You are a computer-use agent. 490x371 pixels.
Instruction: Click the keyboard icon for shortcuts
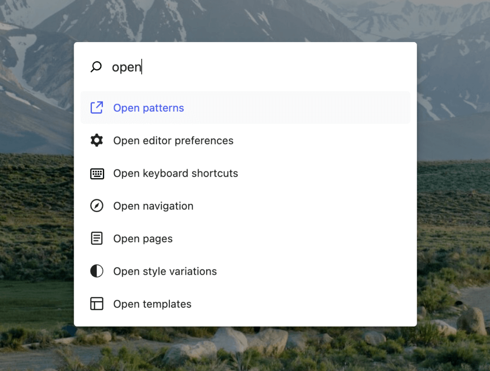click(x=97, y=173)
